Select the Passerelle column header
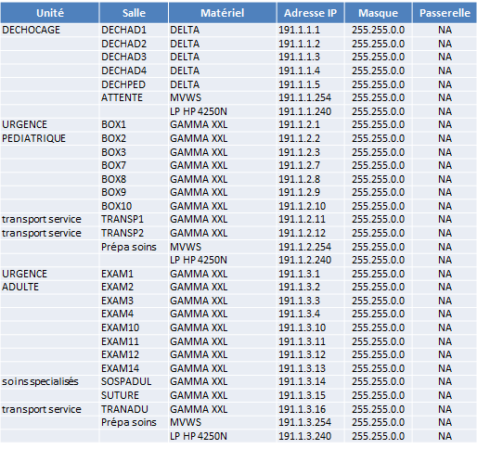The image size is (477, 449). point(445,13)
